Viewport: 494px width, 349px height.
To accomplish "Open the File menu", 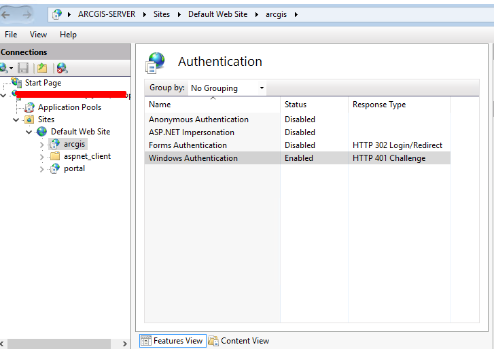I will (11, 35).
